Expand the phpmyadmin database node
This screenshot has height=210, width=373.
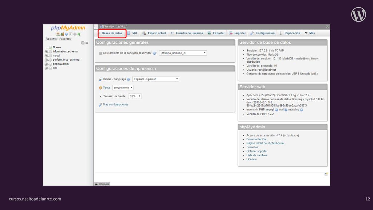click(46, 64)
